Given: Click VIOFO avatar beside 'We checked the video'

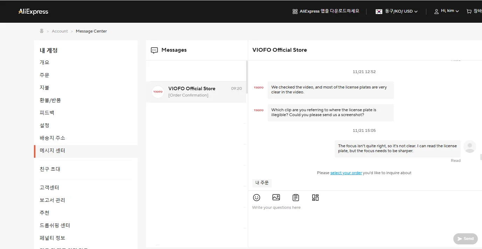Looking at the screenshot, I should [x=259, y=87].
